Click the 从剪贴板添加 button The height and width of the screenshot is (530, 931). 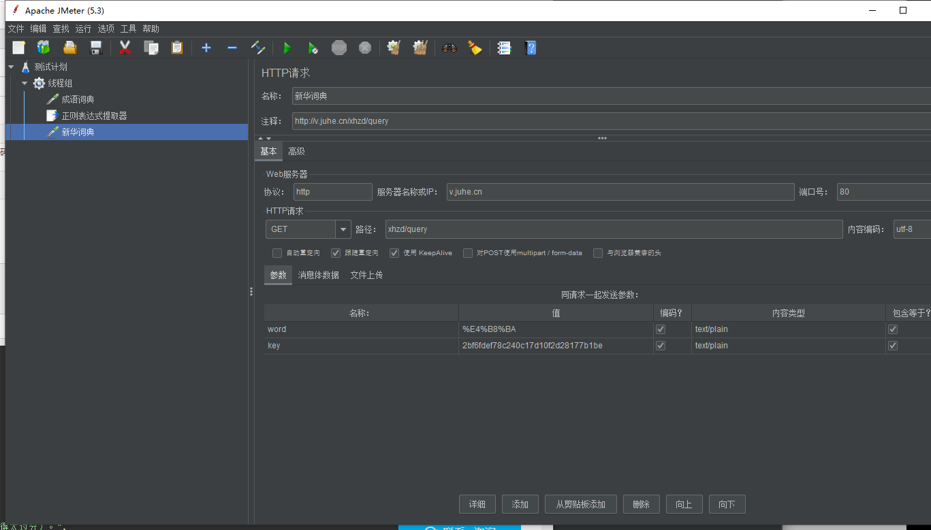pyautogui.click(x=580, y=504)
